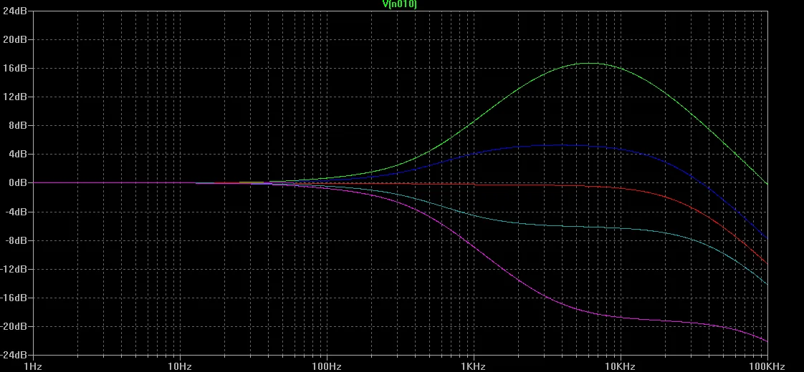The height and width of the screenshot is (372, 804).
Task: Select the 16dB vertical axis label
Action: (15, 68)
